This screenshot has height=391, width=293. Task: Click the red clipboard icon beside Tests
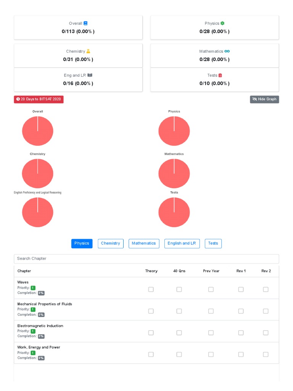tap(220, 75)
